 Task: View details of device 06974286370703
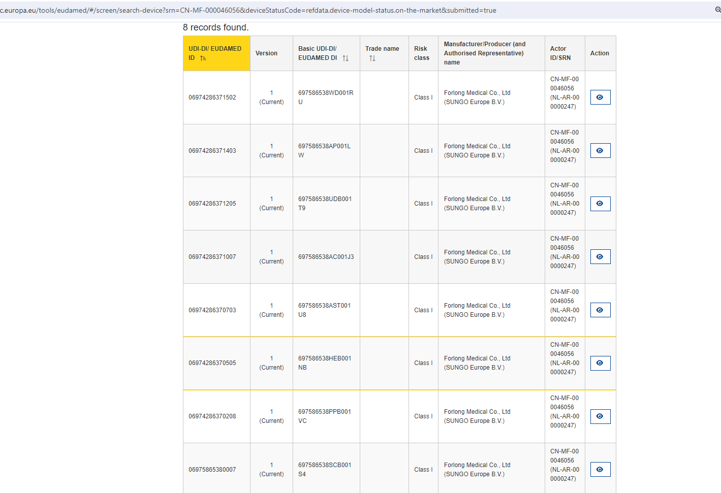coord(600,310)
